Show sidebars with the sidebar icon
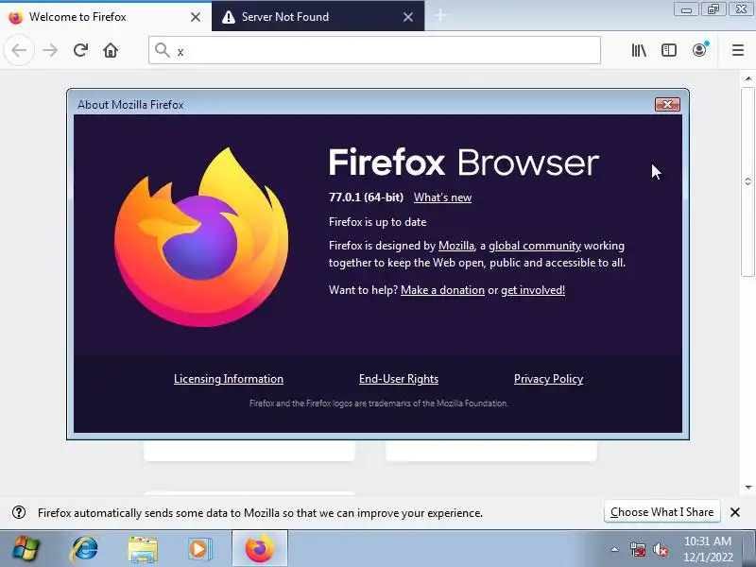Viewport: 756px width, 567px height. point(669,50)
